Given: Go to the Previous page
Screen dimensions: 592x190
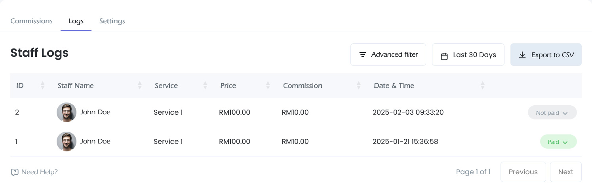Looking at the screenshot, I should (523, 172).
